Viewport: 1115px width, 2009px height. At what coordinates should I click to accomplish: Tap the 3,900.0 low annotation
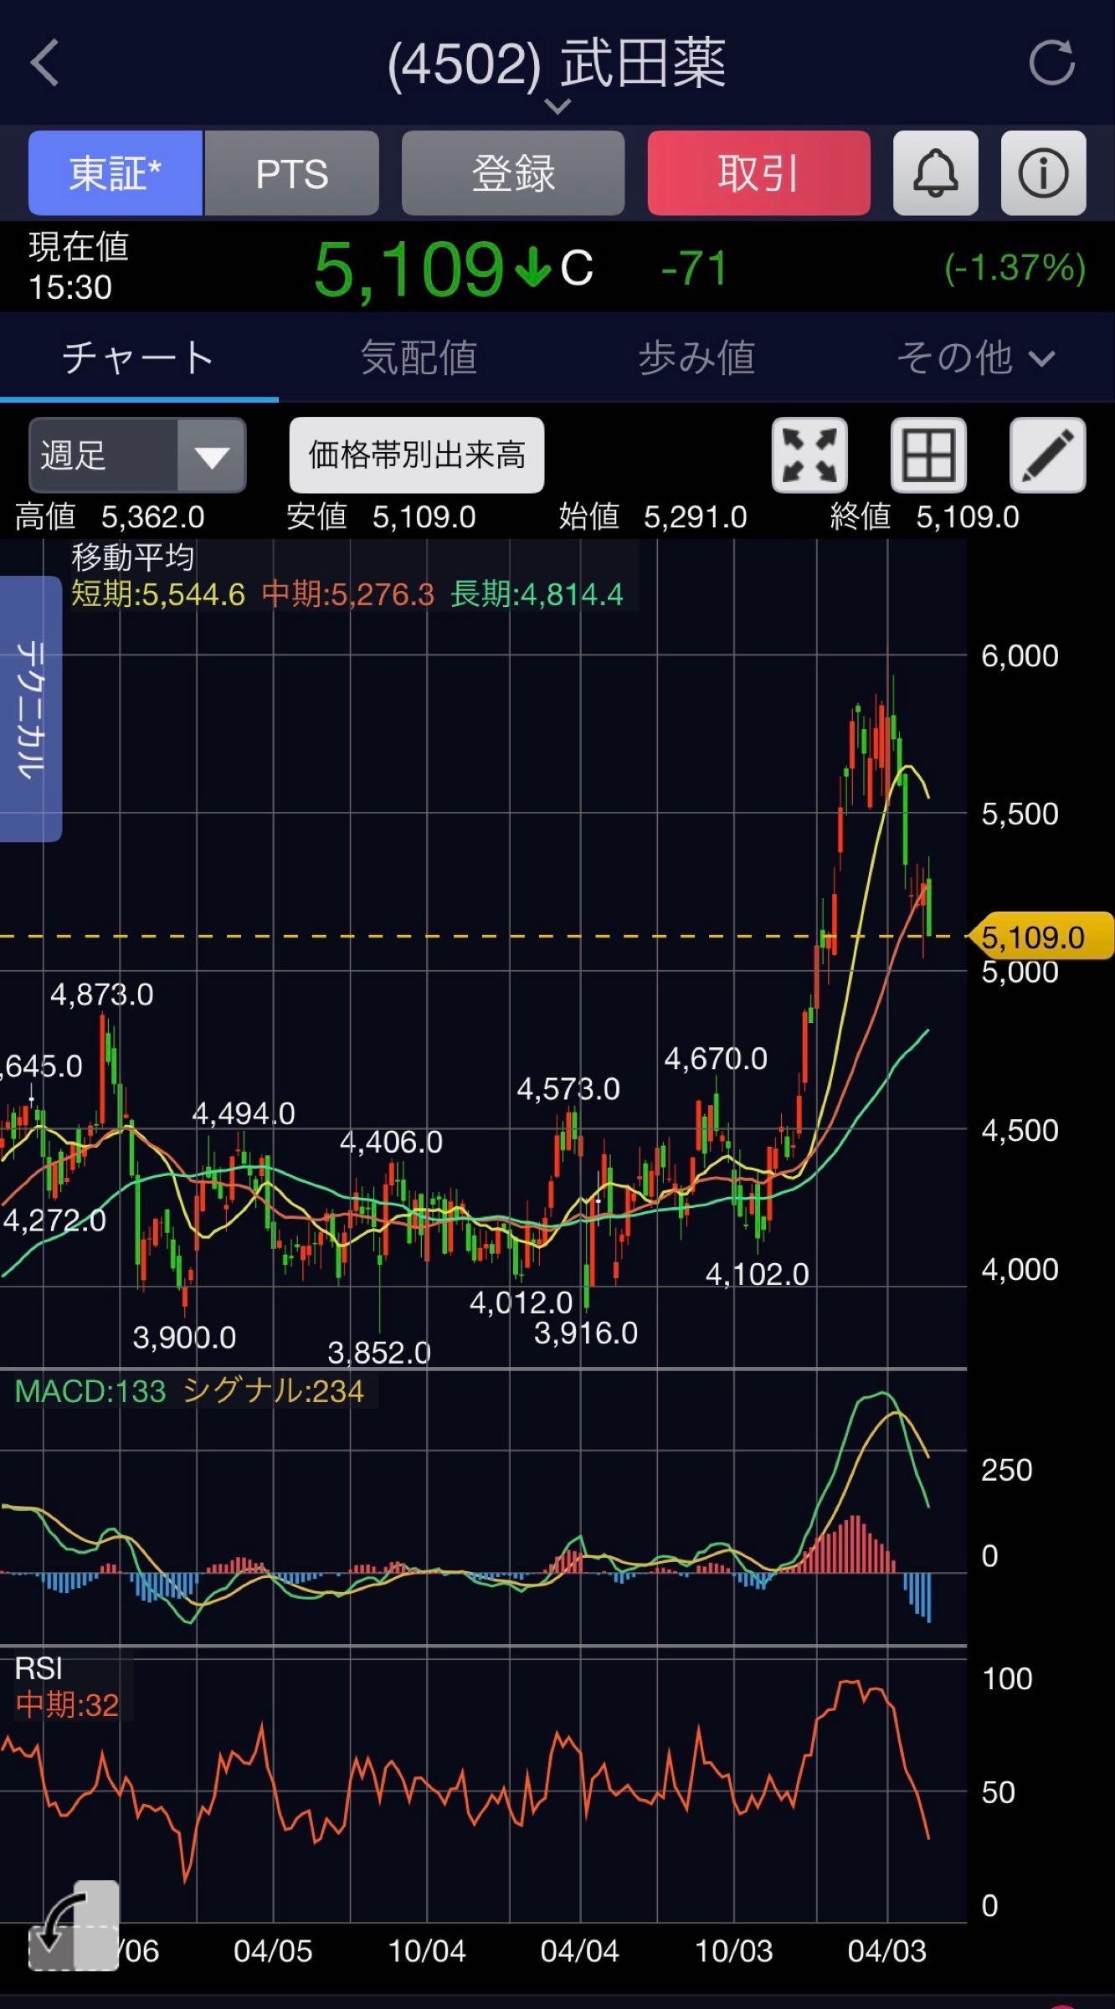pos(184,1338)
